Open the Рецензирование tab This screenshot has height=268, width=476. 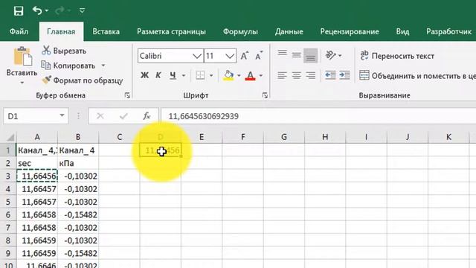[350, 31]
